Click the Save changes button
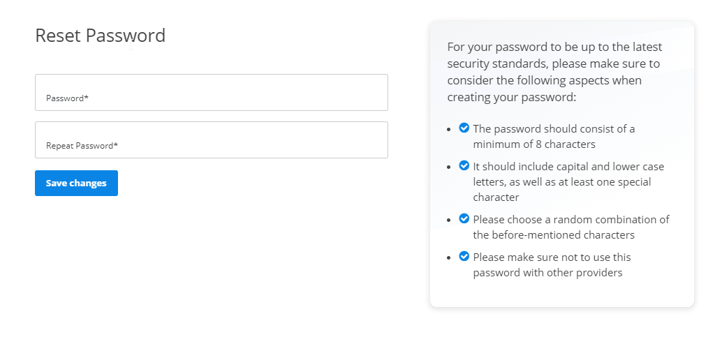 coord(76,184)
